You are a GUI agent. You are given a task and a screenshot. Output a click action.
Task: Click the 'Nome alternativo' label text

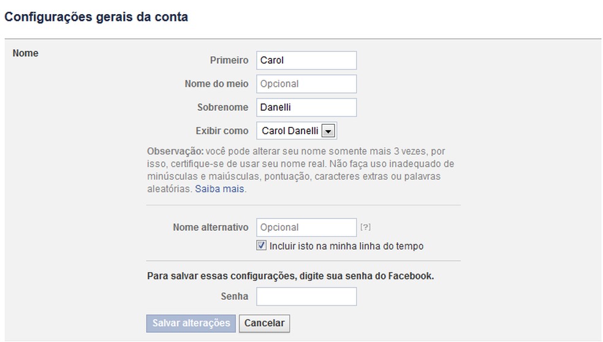(211, 227)
